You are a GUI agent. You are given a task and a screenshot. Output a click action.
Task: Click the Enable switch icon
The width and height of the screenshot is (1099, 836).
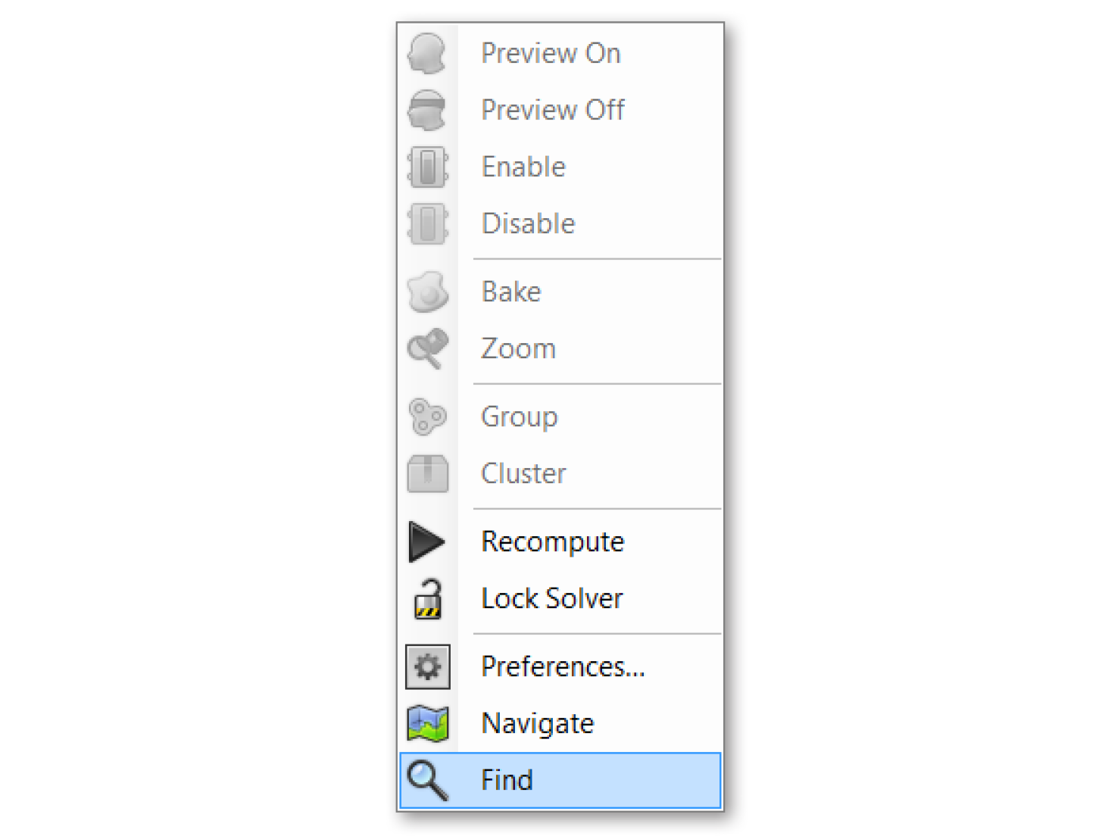click(427, 167)
